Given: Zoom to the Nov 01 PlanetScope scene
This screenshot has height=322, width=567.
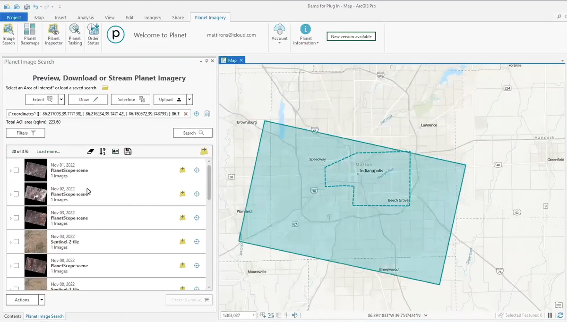Looking at the screenshot, I should point(197,170).
